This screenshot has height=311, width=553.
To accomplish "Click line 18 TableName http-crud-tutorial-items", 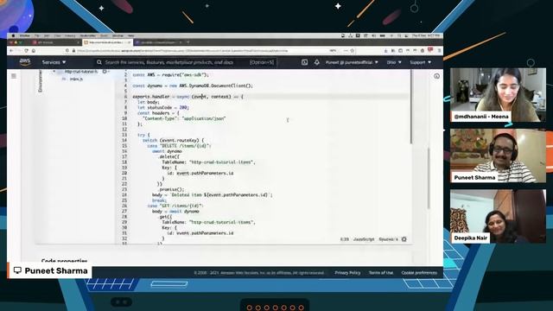I will pyautogui.click(x=208, y=162).
